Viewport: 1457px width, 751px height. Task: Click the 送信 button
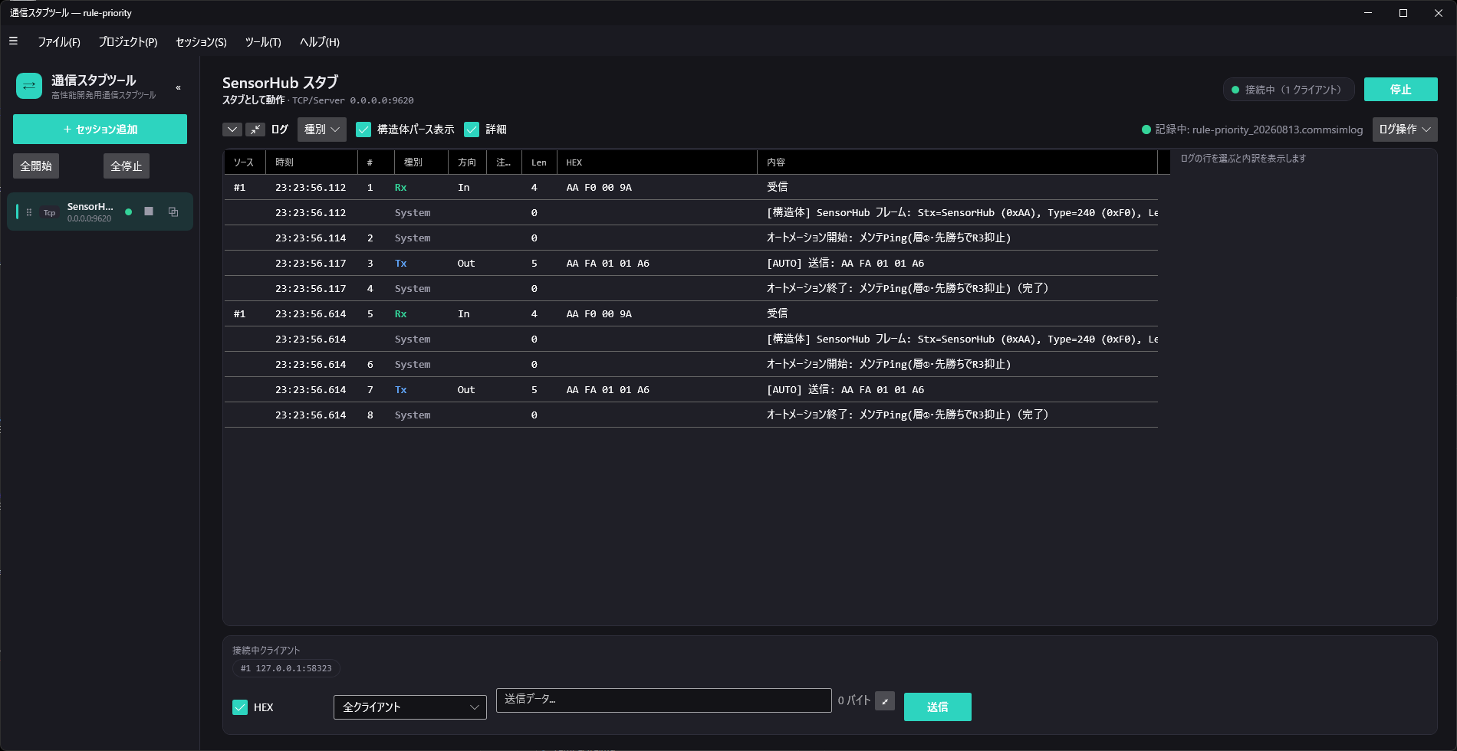[x=937, y=707]
